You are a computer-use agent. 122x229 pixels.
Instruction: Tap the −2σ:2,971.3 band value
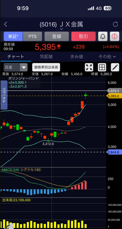click(17, 87)
